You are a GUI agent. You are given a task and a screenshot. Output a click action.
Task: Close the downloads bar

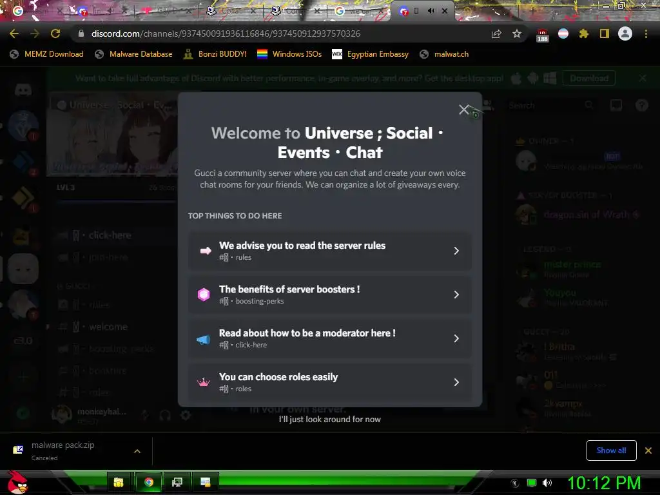pos(648,451)
